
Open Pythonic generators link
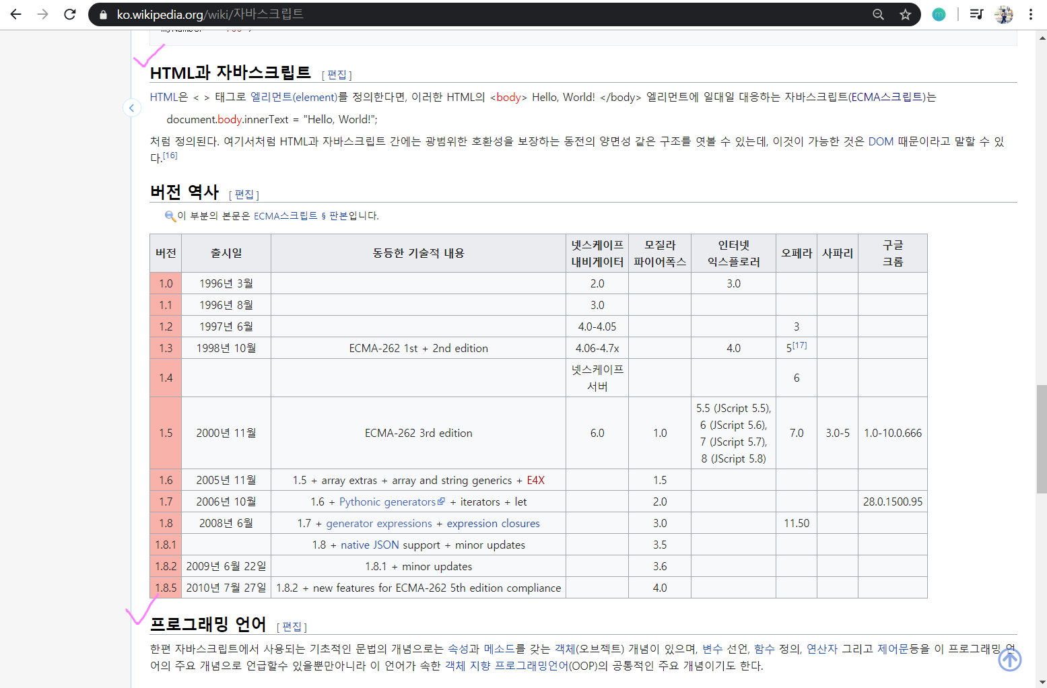pyautogui.click(x=387, y=502)
